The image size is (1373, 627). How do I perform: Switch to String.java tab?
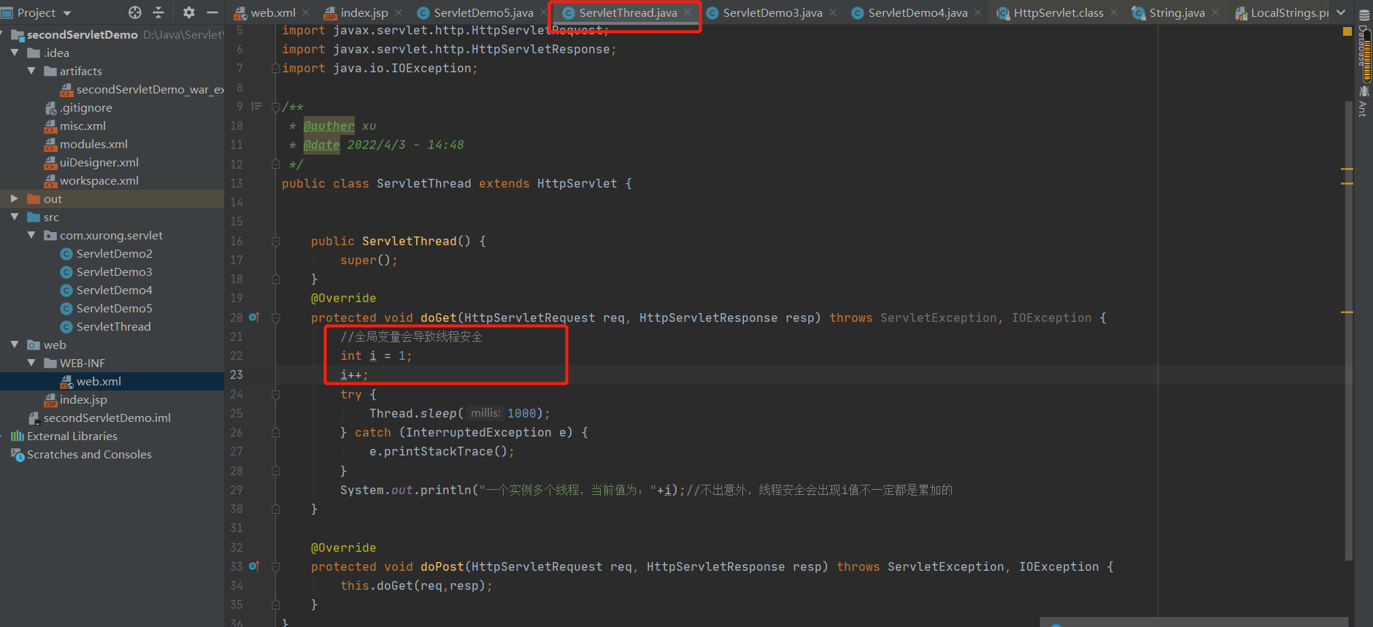(1176, 12)
